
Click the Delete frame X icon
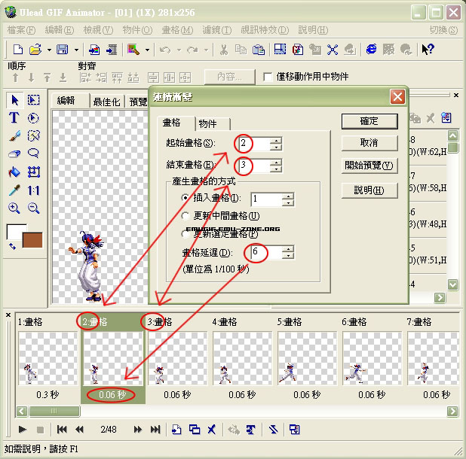[x=212, y=429]
